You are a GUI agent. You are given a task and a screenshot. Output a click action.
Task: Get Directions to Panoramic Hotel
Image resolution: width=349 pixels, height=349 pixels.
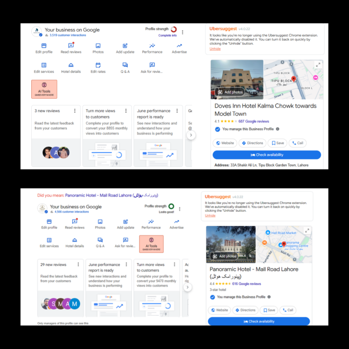(x=245, y=310)
